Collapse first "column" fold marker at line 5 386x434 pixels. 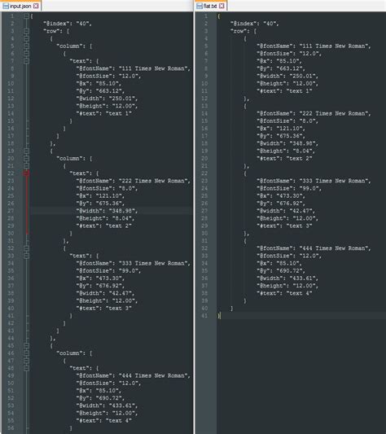point(26,46)
